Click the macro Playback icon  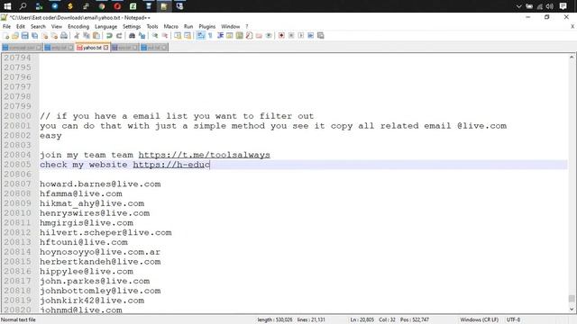pos(301,36)
